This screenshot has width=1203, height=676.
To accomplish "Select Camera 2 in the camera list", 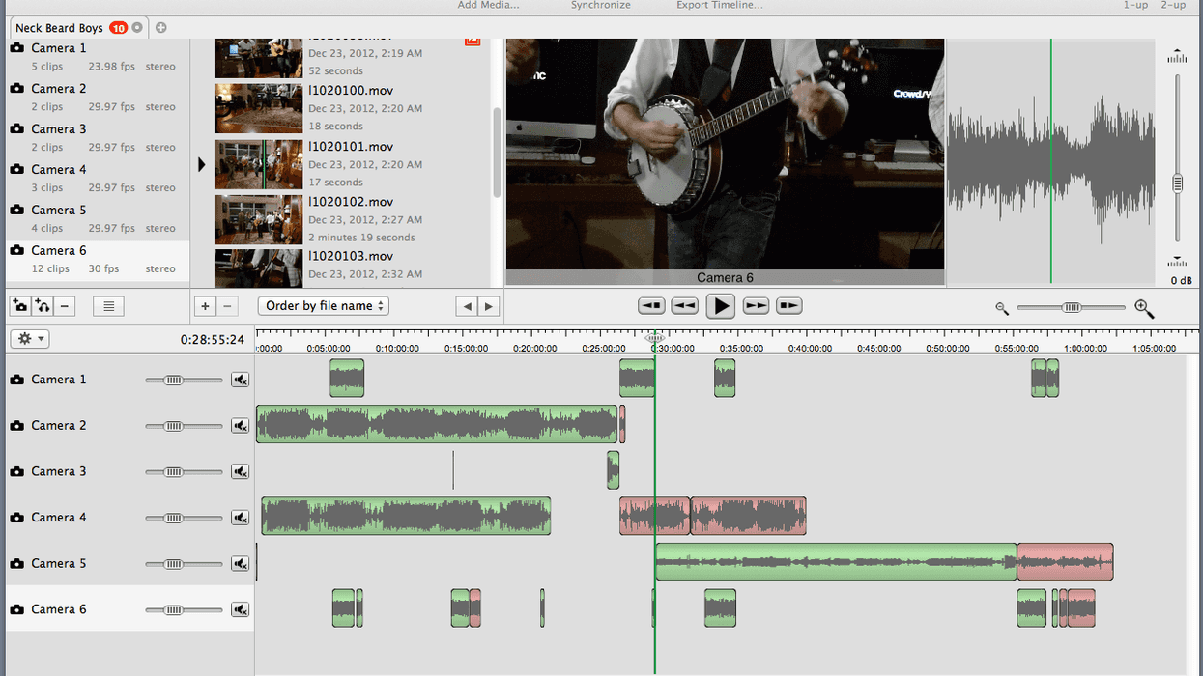I will 97,98.
